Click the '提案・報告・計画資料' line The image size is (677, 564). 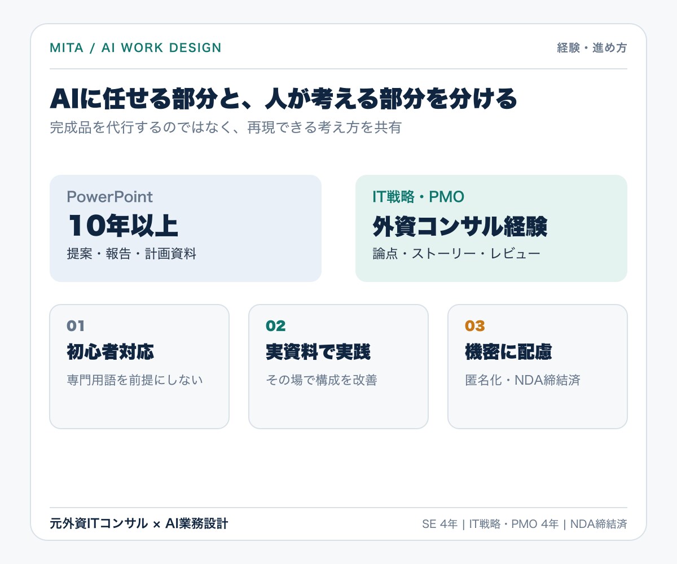131,254
